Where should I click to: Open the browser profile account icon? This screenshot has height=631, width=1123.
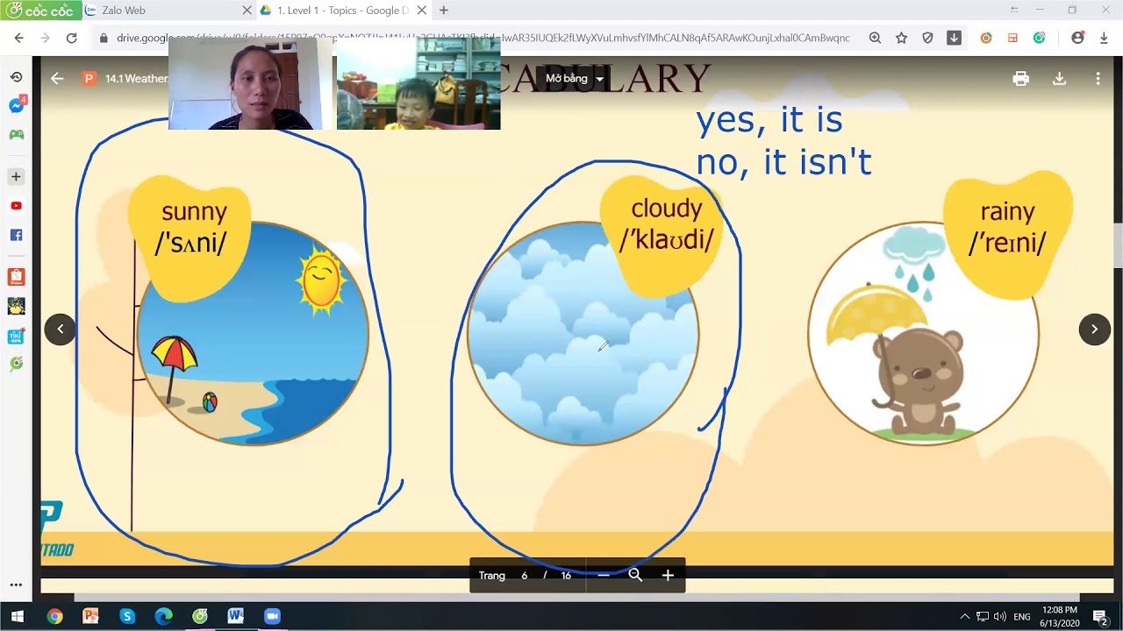[x=1077, y=39]
